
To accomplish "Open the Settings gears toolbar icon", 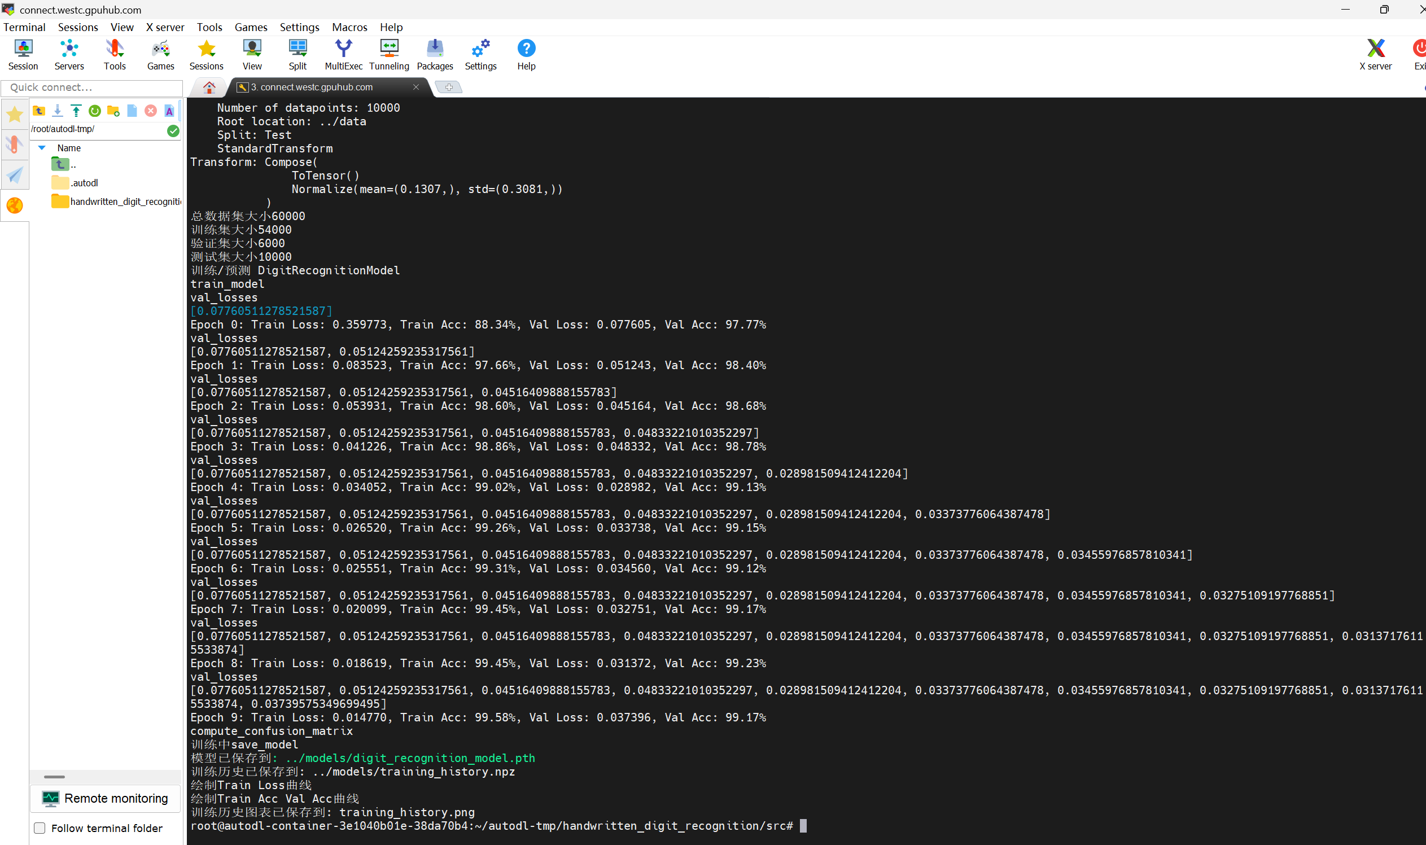I will pos(480,55).
